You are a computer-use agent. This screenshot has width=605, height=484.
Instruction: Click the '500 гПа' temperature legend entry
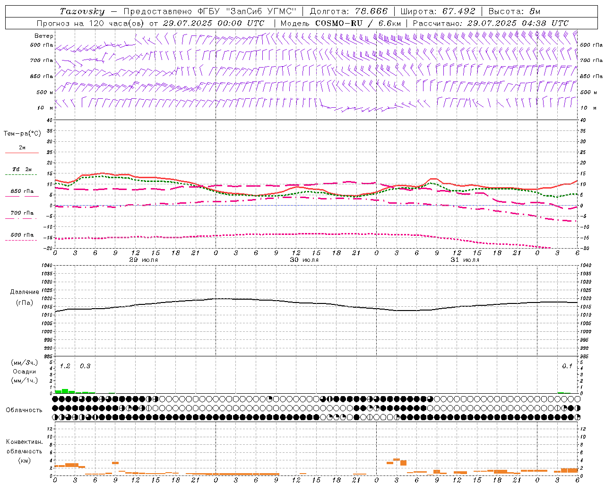click(22, 235)
